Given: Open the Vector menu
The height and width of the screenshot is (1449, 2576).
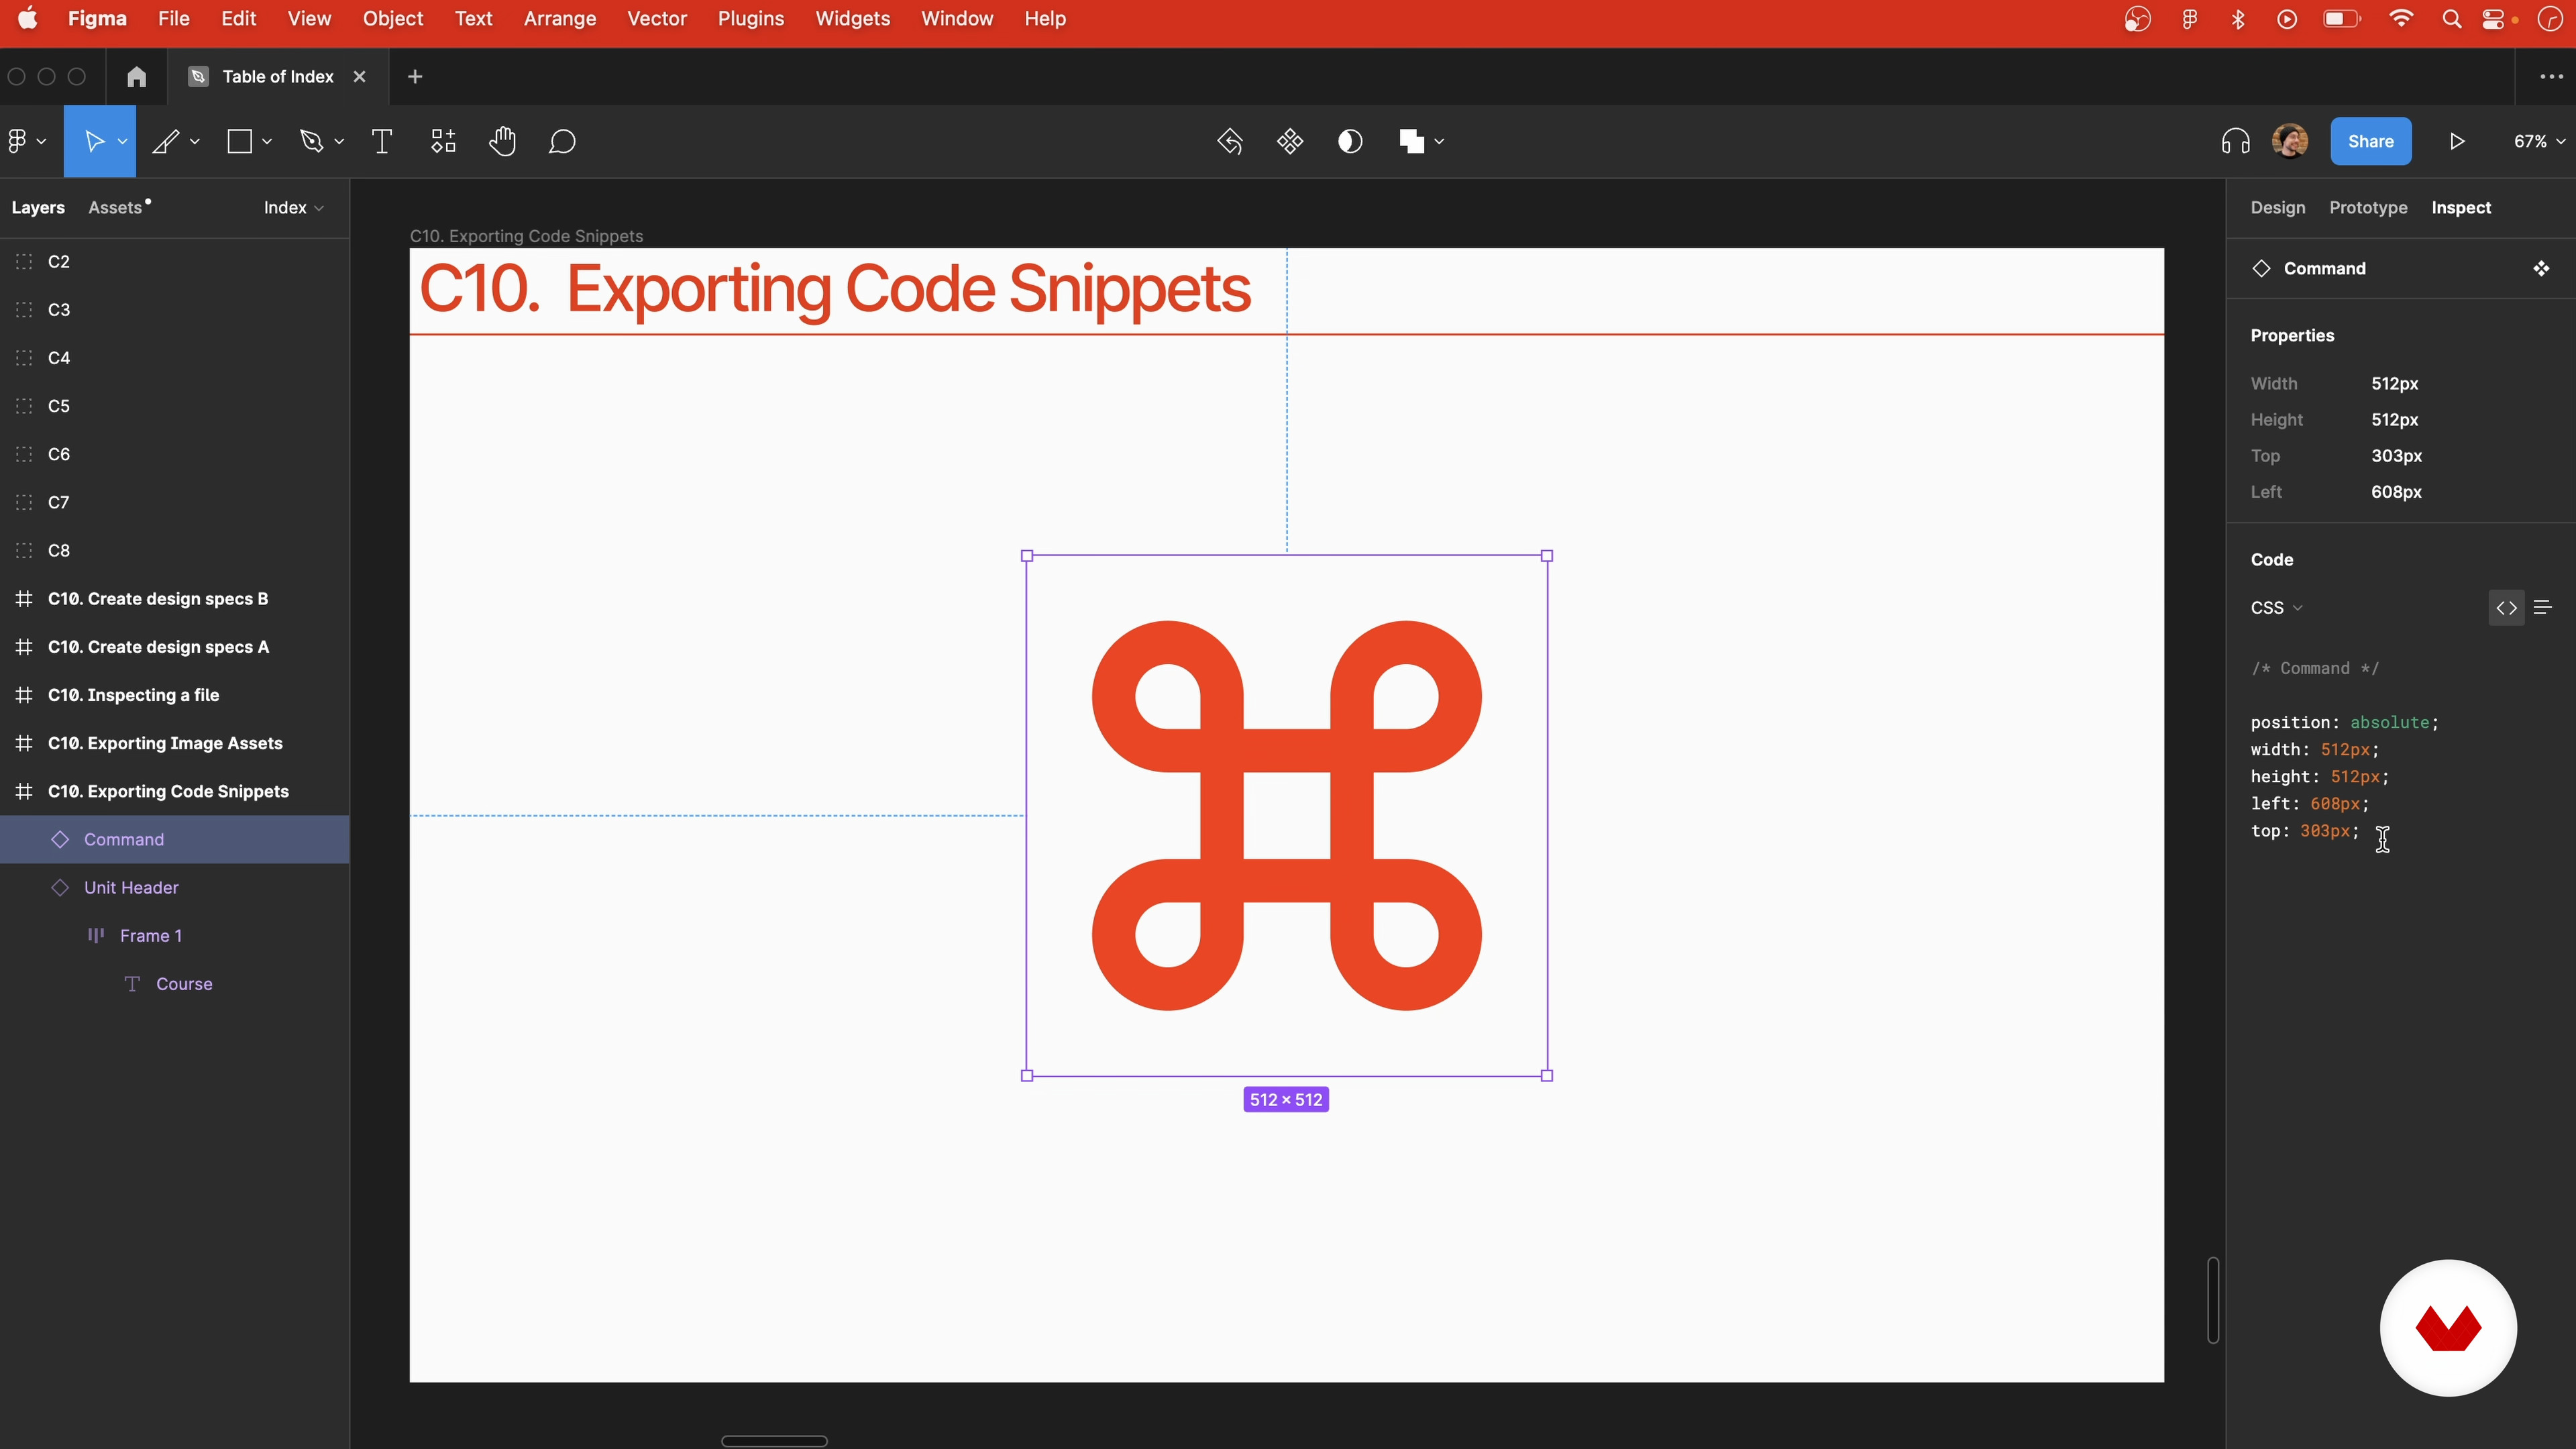Looking at the screenshot, I should tap(657, 19).
